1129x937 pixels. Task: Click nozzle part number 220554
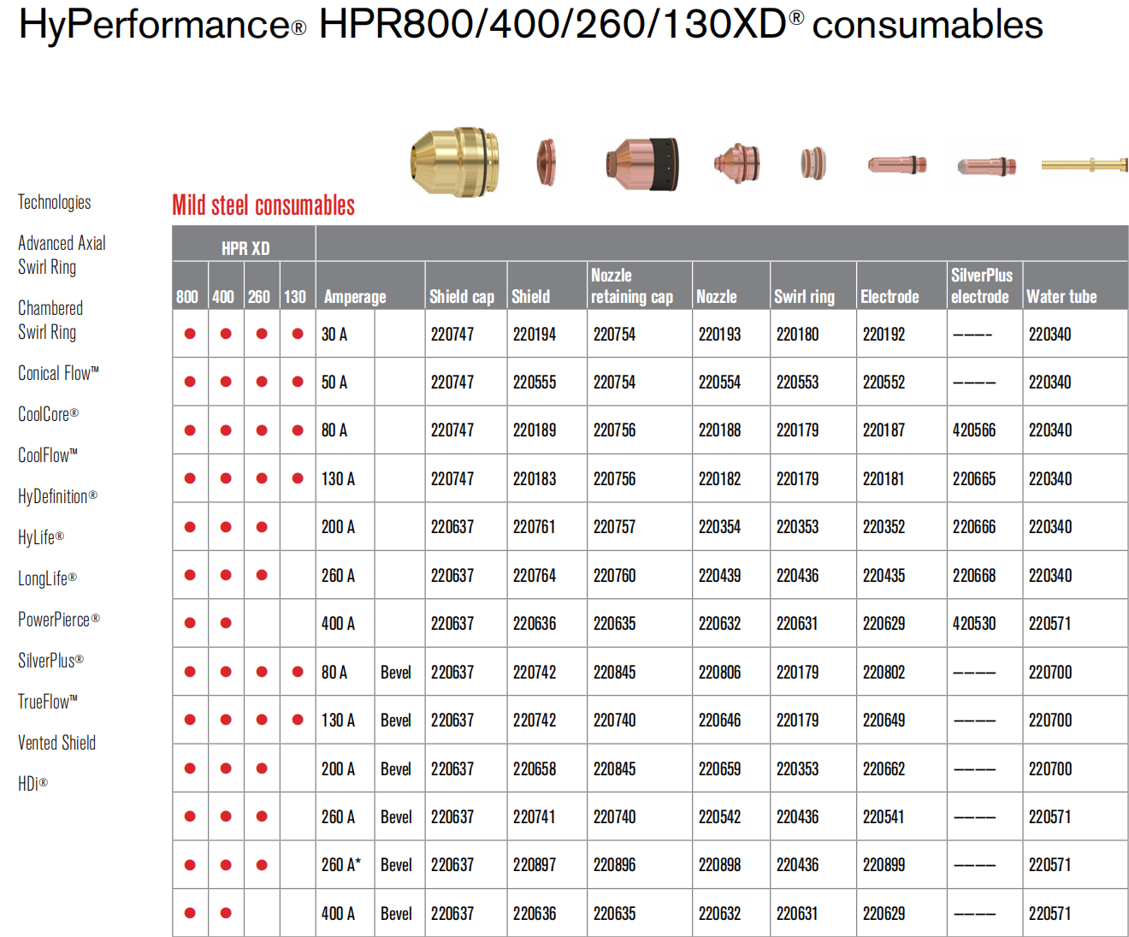(x=719, y=383)
